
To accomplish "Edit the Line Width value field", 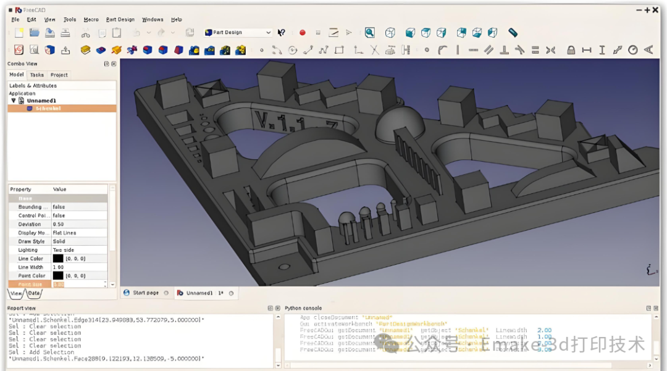I will [x=79, y=267].
